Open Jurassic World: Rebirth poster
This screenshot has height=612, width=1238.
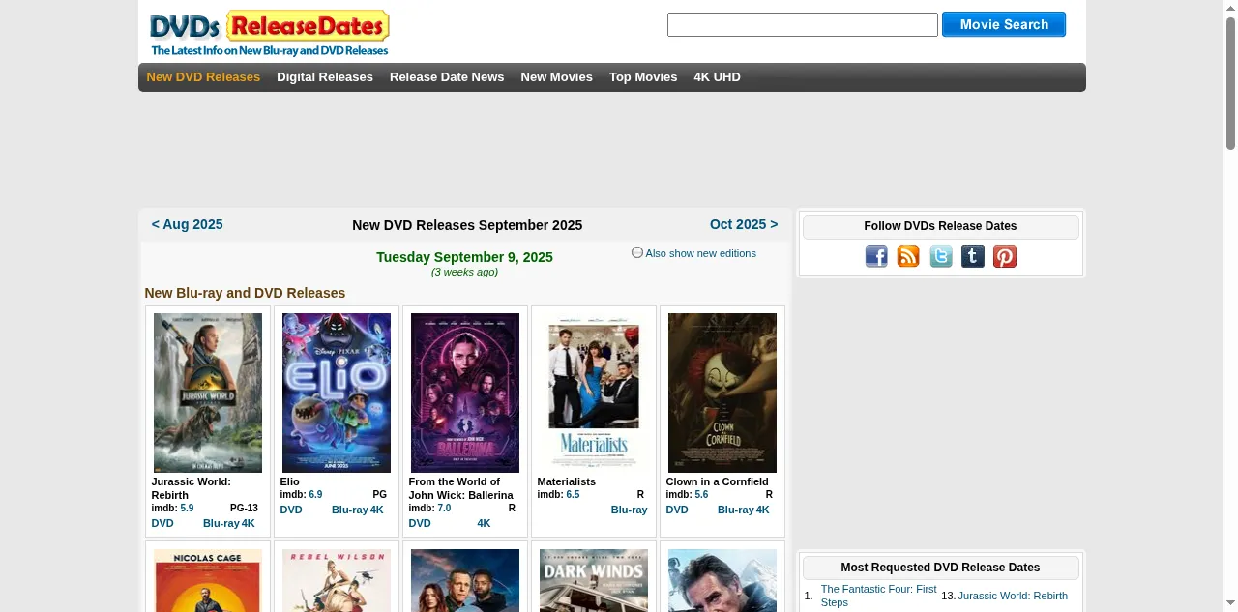[208, 393]
